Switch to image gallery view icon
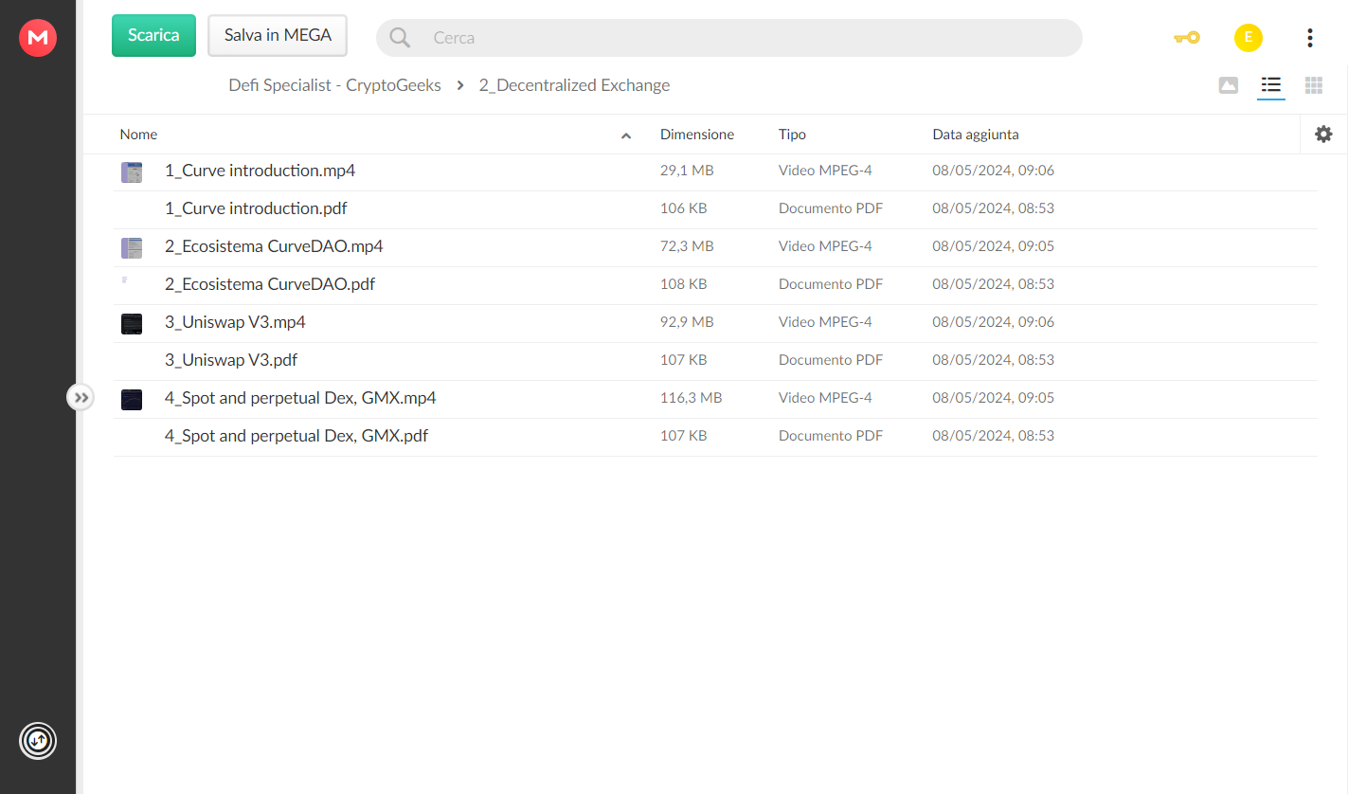The image size is (1348, 794). tap(1228, 85)
